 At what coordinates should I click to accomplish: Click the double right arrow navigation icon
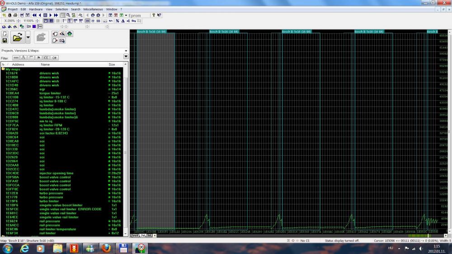[x=56, y=15]
